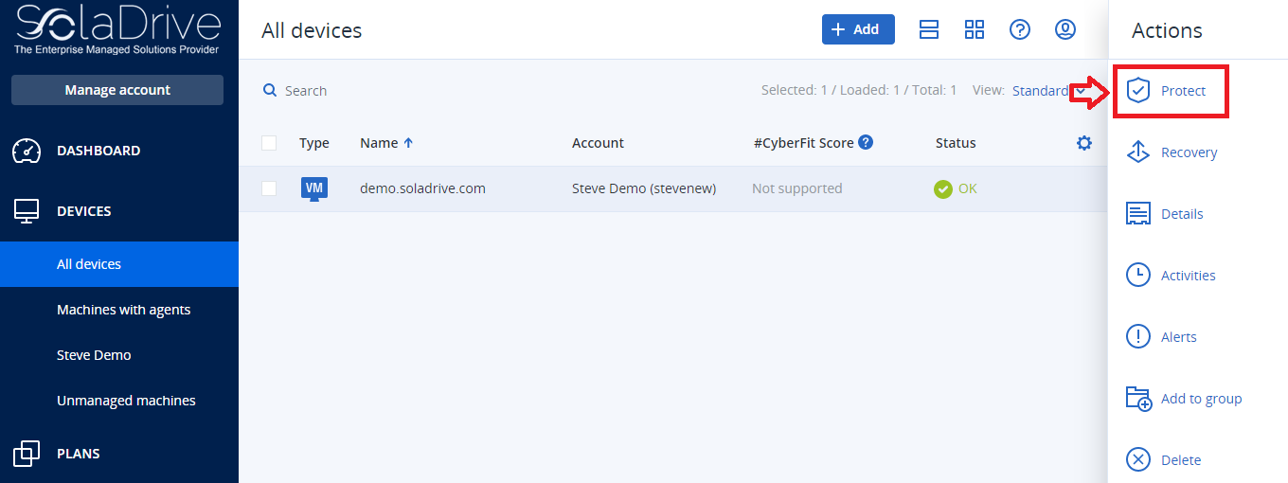1288x483 pixels.
Task: Click the green OK status icon
Action: point(942,188)
